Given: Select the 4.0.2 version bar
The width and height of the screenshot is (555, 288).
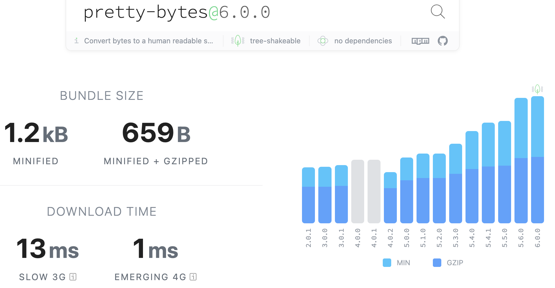Looking at the screenshot, I should (390, 198).
